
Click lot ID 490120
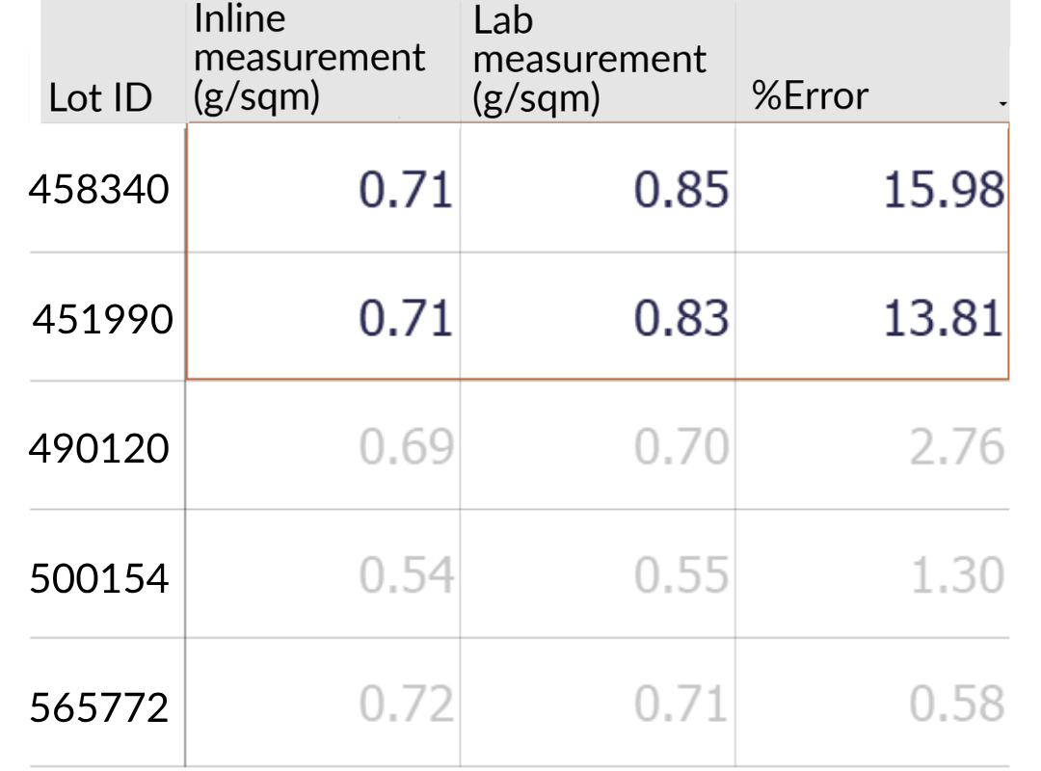pos(99,448)
